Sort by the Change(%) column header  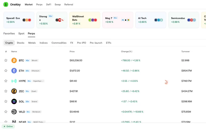click(x=127, y=52)
